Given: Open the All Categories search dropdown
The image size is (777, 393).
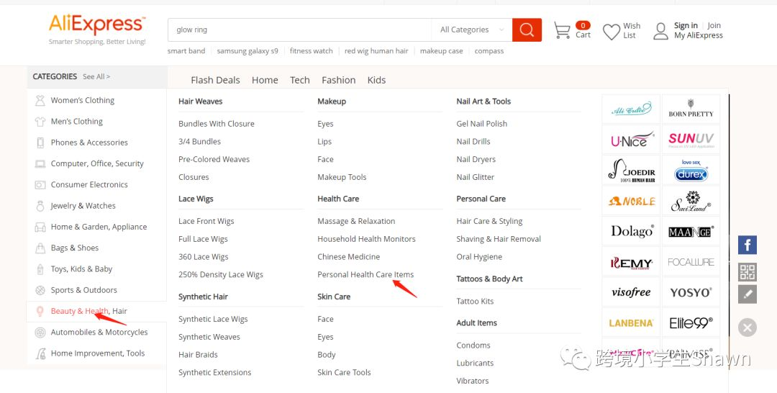Looking at the screenshot, I should click(x=472, y=30).
